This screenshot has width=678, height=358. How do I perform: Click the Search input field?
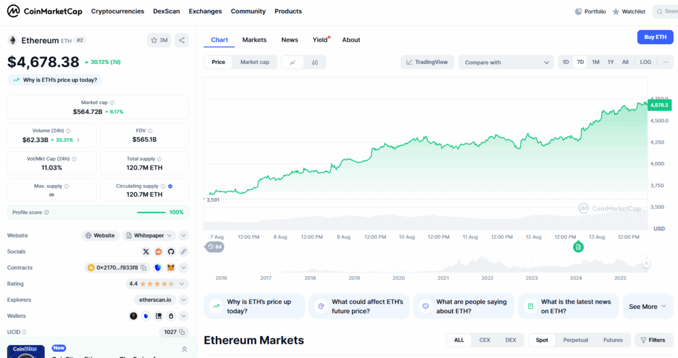click(665, 11)
